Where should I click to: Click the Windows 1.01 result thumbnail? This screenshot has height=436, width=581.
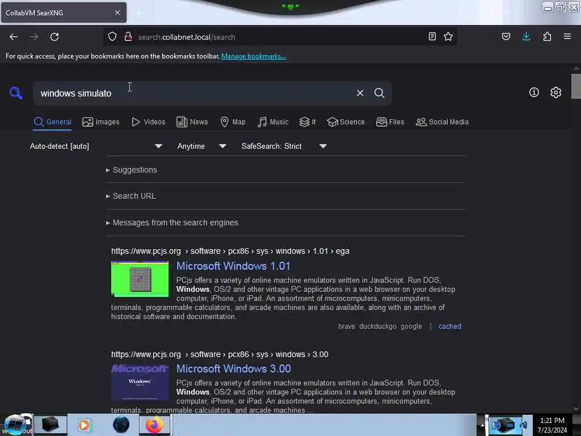point(140,279)
